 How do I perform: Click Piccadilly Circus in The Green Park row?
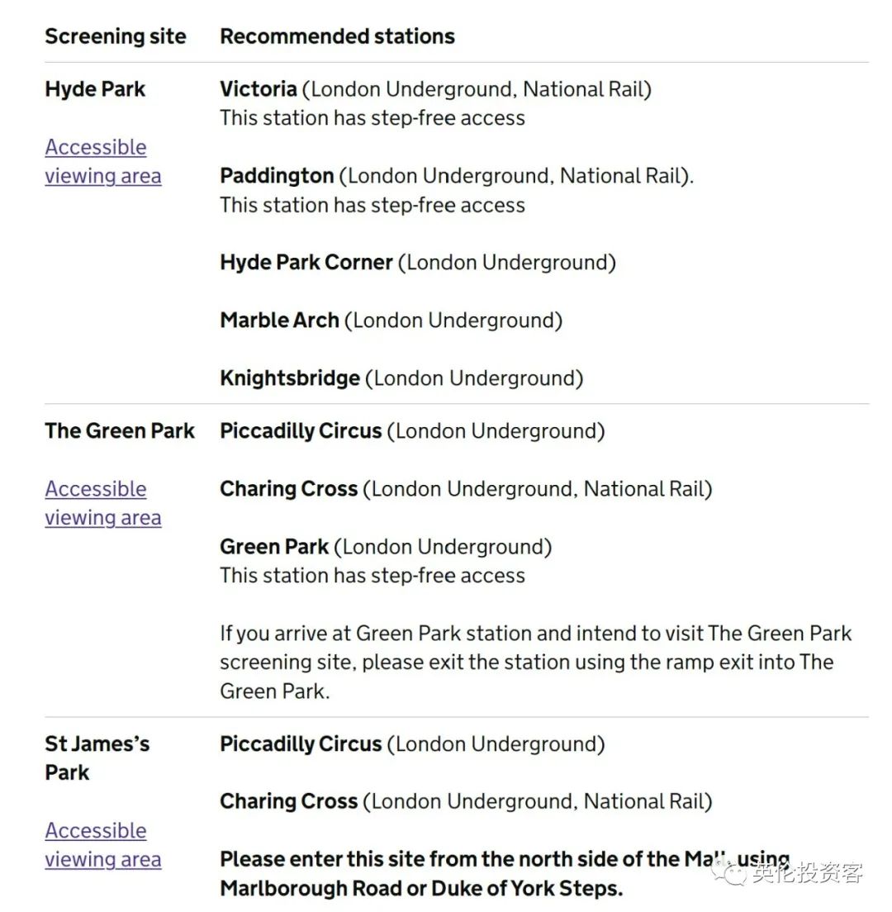301,431
